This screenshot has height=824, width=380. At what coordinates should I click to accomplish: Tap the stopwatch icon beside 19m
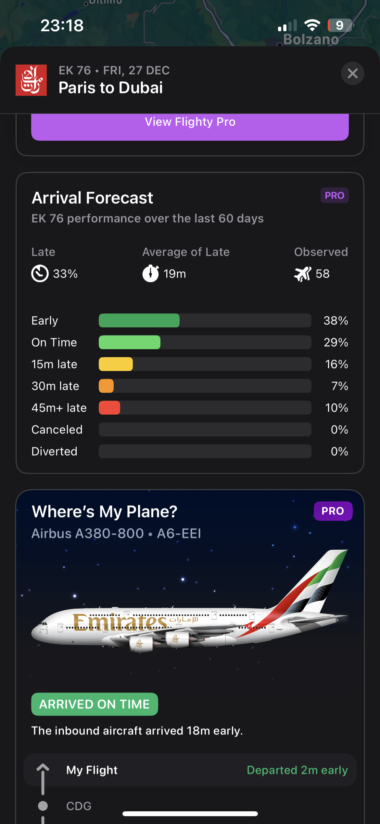(151, 273)
